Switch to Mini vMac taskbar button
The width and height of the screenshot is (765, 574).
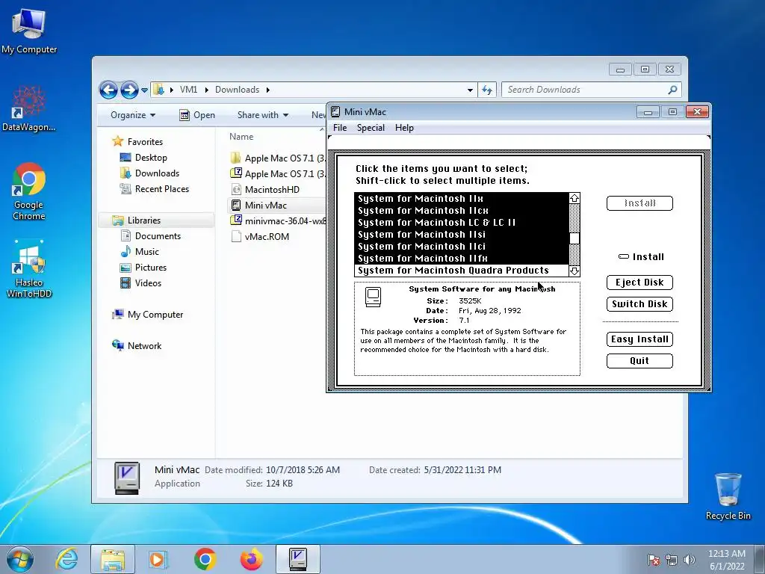point(297,559)
